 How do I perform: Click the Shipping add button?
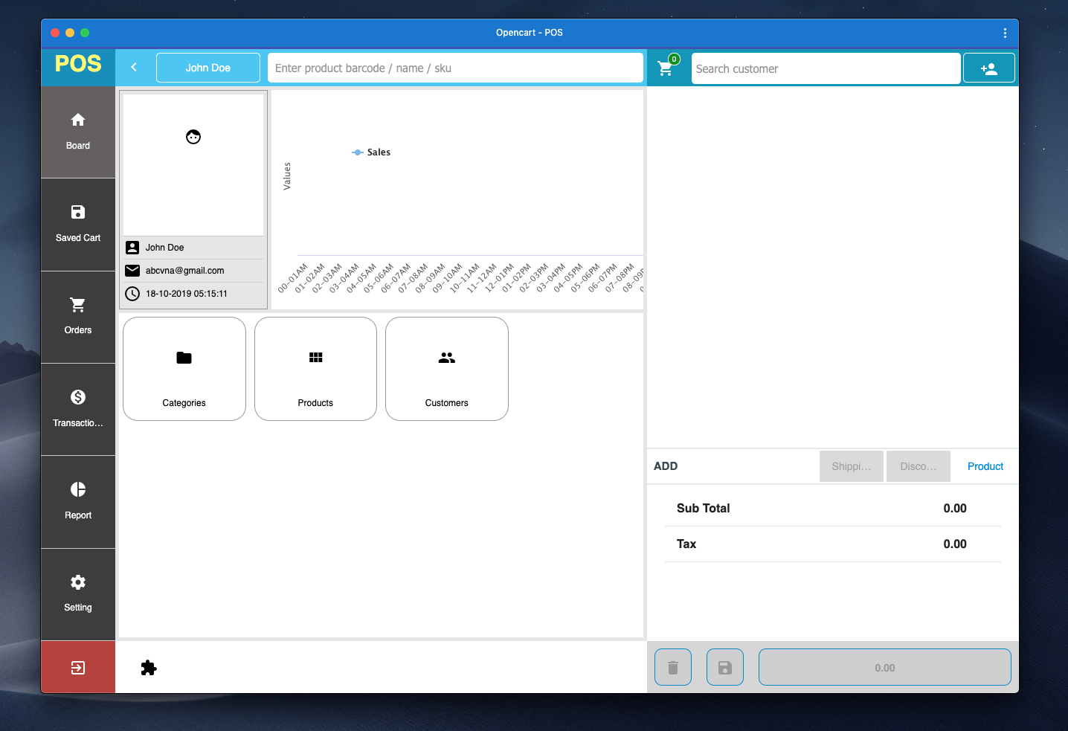[x=852, y=466]
